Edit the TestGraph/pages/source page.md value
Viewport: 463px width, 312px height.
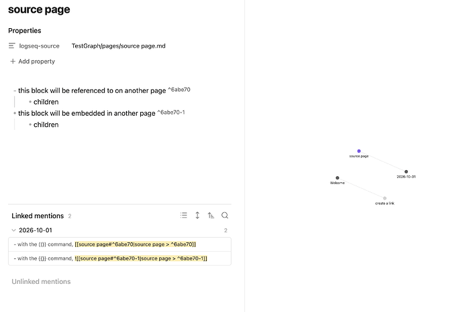pyautogui.click(x=118, y=46)
